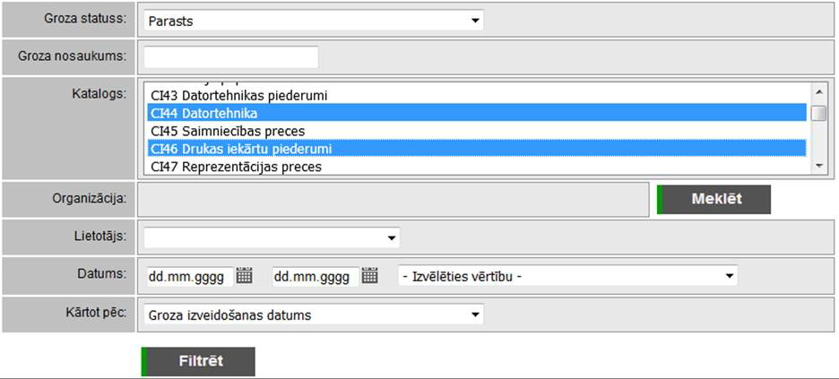
Task: Expand the Izvēlēties vērtību dropdown
Action: point(730,276)
